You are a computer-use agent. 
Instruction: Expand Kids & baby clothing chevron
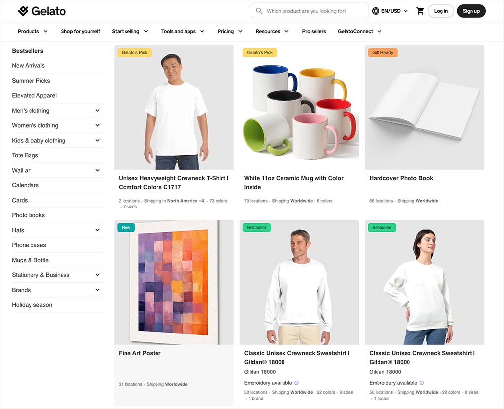(x=98, y=140)
